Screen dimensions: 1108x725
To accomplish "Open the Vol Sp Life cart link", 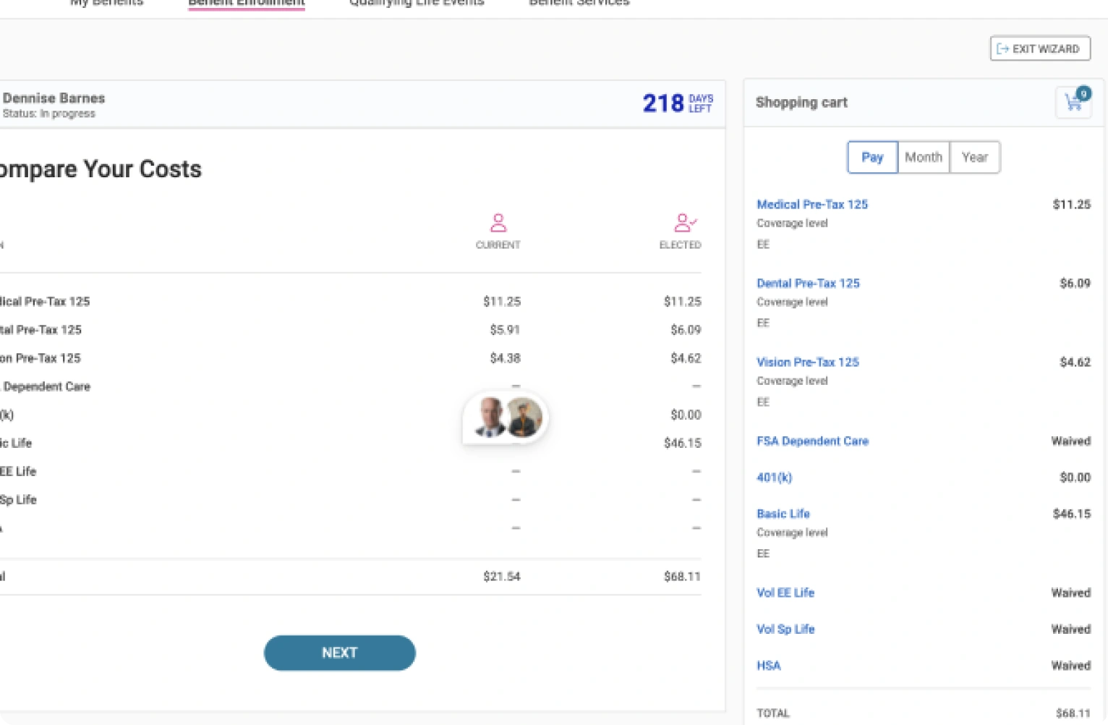I will point(785,629).
